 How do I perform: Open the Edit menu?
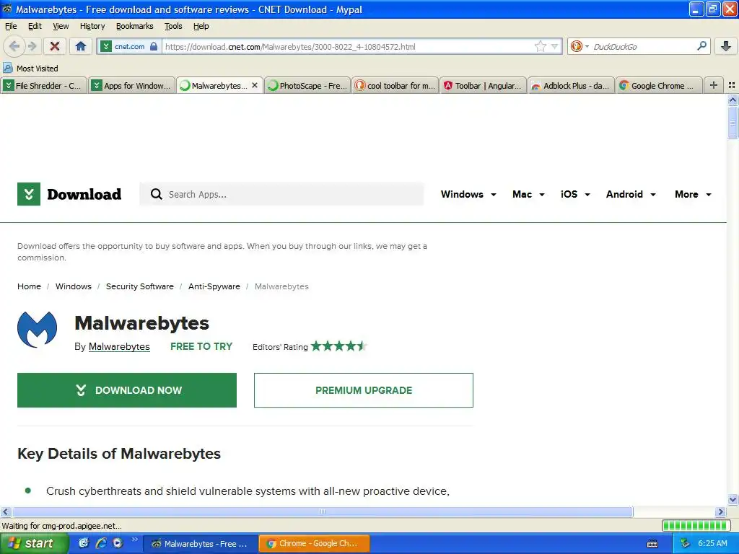tap(35, 26)
